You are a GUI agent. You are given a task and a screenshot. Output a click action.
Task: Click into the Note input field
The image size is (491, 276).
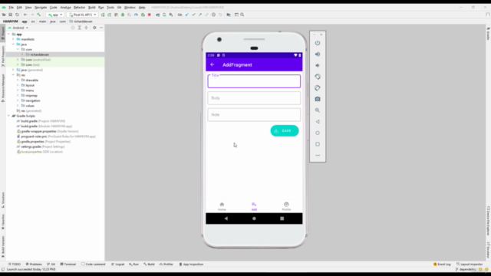pos(254,114)
